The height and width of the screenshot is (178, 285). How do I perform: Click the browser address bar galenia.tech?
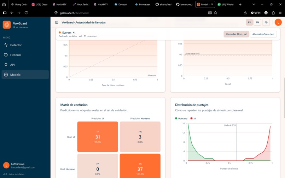74,13
